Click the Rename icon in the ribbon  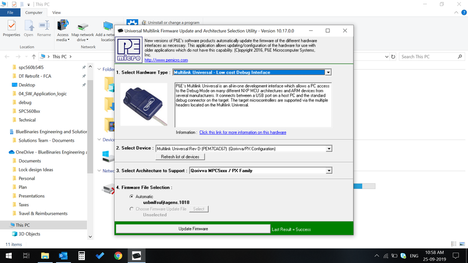tap(44, 29)
